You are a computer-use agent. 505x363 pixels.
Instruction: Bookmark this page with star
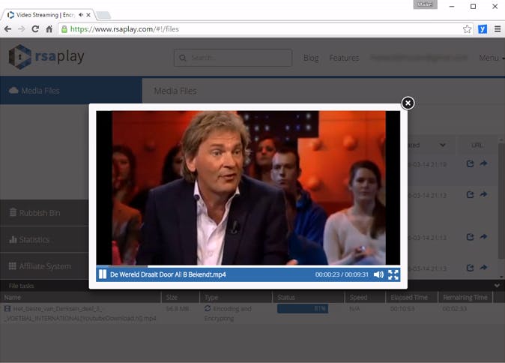(x=467, y=29)
